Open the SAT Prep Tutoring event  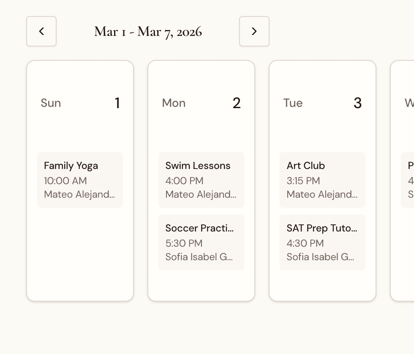322,242
